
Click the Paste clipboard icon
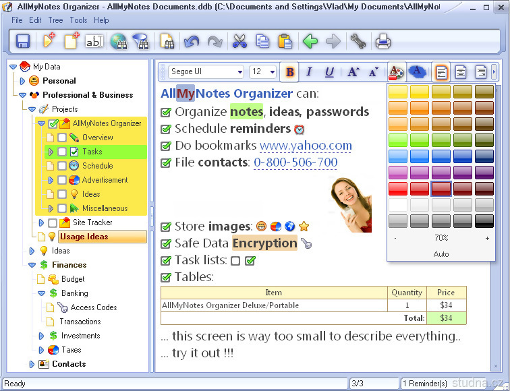(x=285, y=42)
